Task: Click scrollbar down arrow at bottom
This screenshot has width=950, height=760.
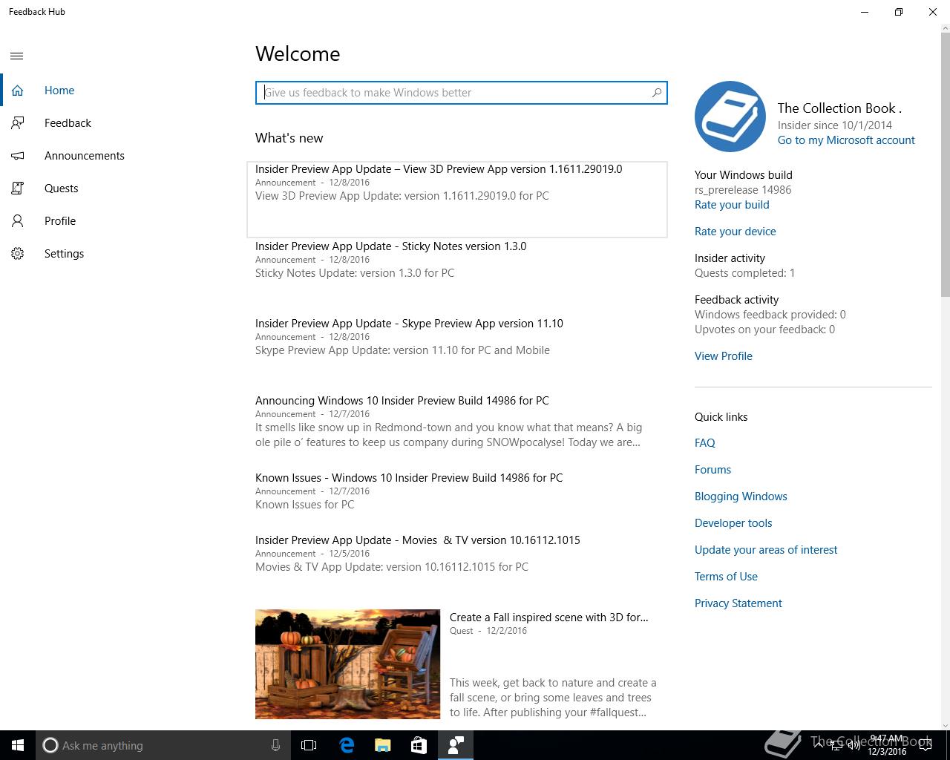Action: (x=945, y=725)
